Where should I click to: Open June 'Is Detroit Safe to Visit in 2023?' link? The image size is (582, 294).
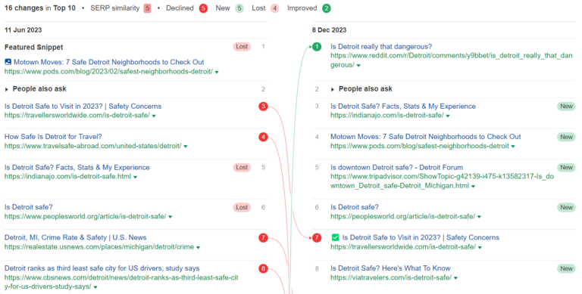(83, 107)
